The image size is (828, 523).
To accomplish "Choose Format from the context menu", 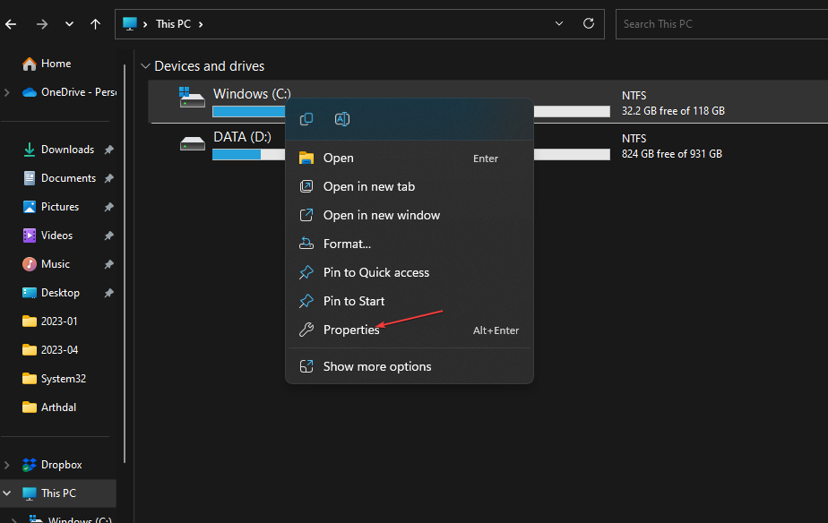I will 346,244.
